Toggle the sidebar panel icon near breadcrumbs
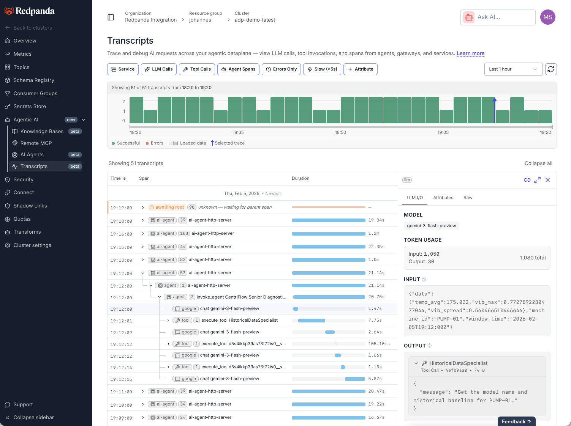Viewport: 571px width, 426px height. pyautogui.click(x=111, y=17)
